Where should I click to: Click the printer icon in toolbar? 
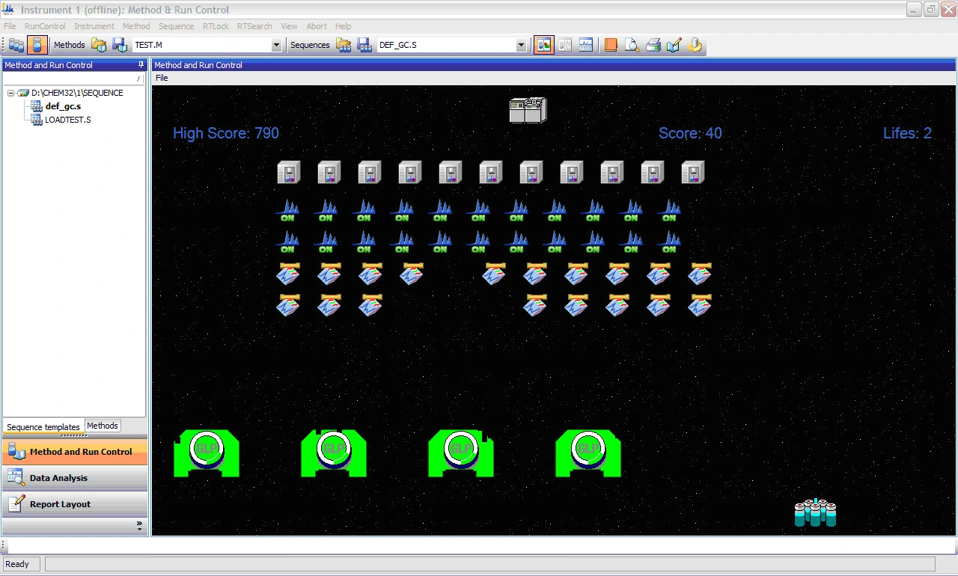(653, 45)
